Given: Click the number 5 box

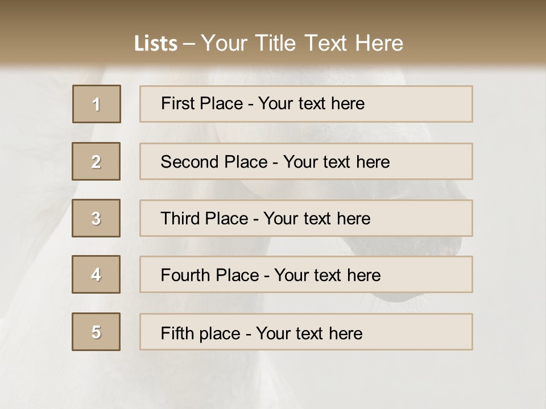Looking at the screenshot, I should click(x=96, y=332).
